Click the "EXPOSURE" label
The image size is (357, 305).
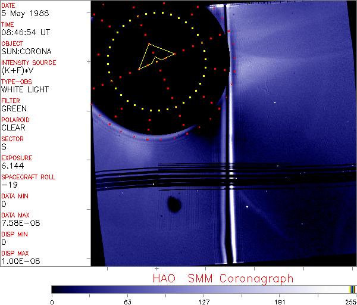17,158
